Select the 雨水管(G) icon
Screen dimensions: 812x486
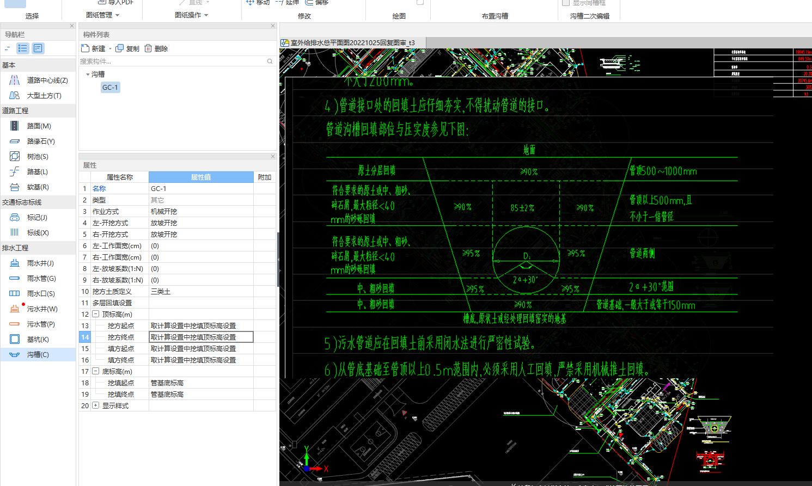pyautogui.click(x=15, y=278)
